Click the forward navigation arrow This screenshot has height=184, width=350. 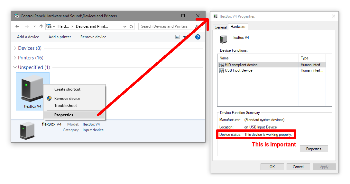point(27,26)
